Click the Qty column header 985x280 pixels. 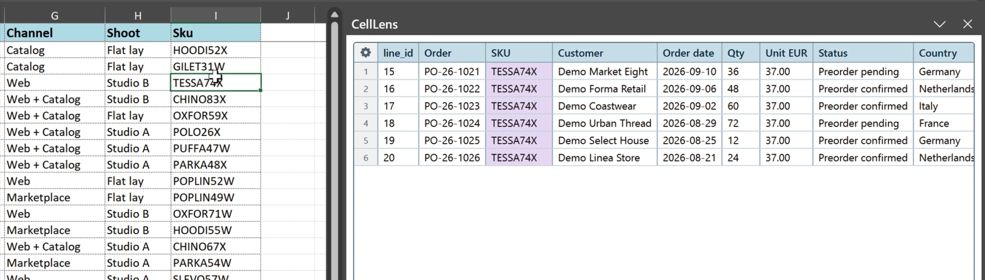point(740,53)
